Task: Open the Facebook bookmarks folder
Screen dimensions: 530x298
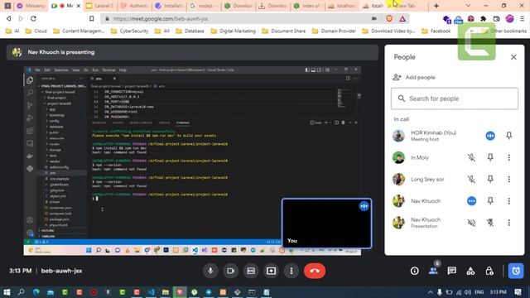Action: click(x=436, y=31)
